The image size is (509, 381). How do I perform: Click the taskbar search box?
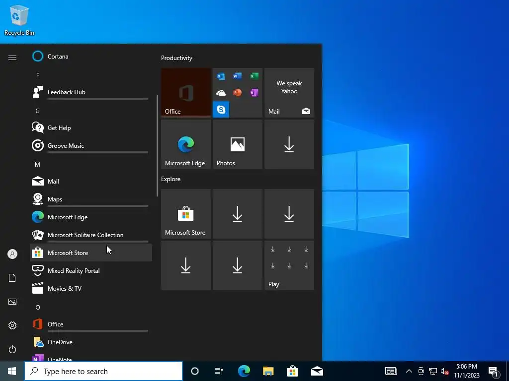pyautogui.click(x=103, y=371)
